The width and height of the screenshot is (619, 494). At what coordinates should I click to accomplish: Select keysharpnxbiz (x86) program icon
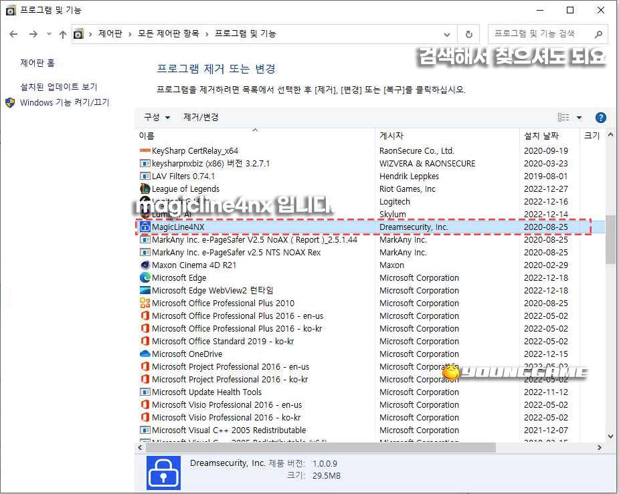pos(145,163)
